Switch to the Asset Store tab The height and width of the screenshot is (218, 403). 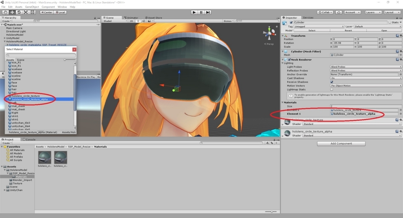coord(153,18)
